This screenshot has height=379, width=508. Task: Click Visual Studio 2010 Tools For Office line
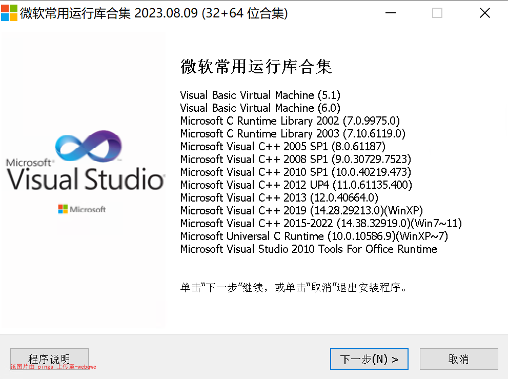tap(309, 249)
